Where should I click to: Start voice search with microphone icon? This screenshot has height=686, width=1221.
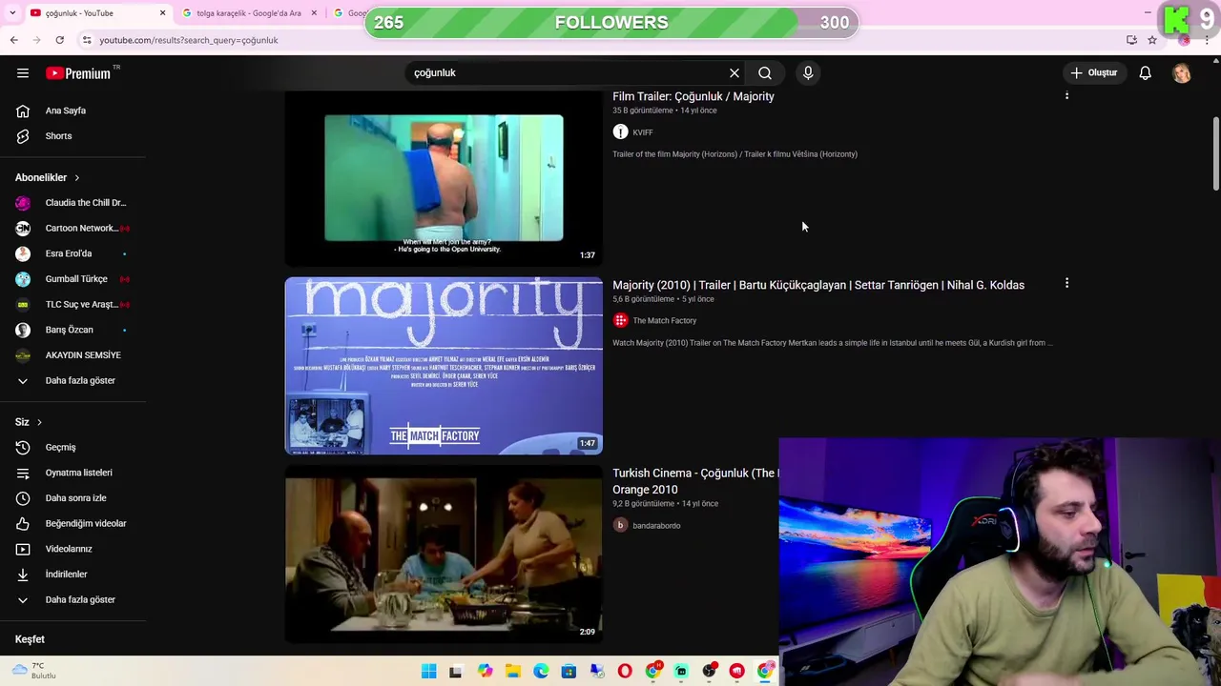[x=808, y=73]
